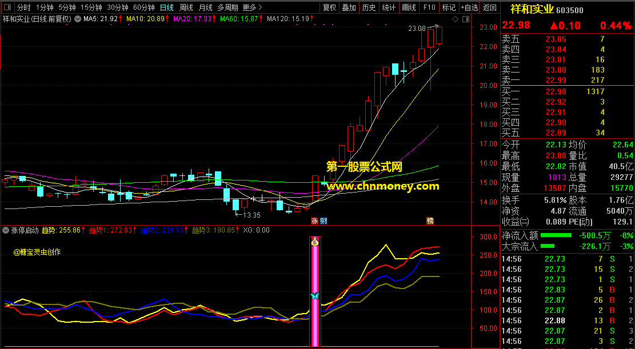The image size is (635, 349).
Task: Open F10 company info
Action: [429, 7]
